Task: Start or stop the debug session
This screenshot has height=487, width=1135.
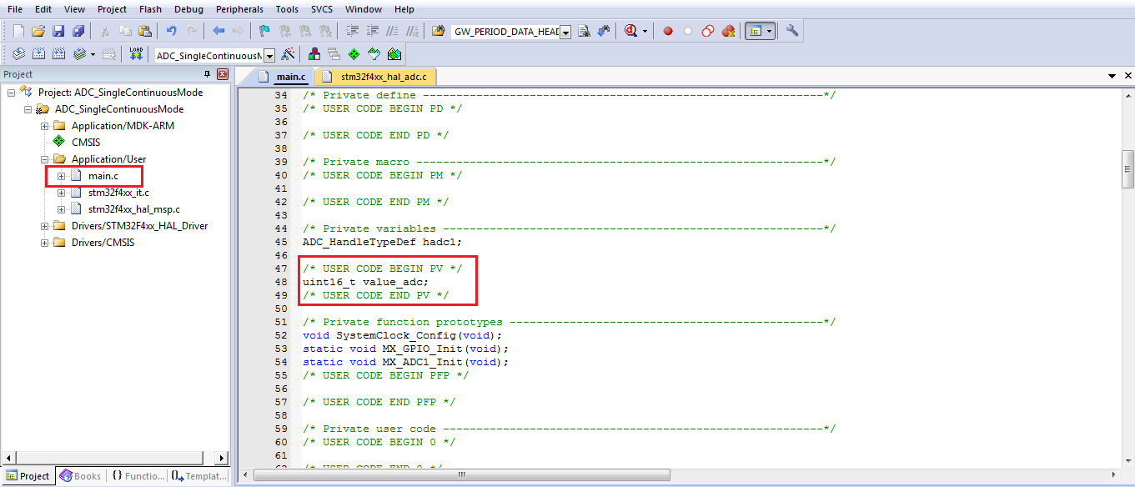Action: (x=630, y=31)
